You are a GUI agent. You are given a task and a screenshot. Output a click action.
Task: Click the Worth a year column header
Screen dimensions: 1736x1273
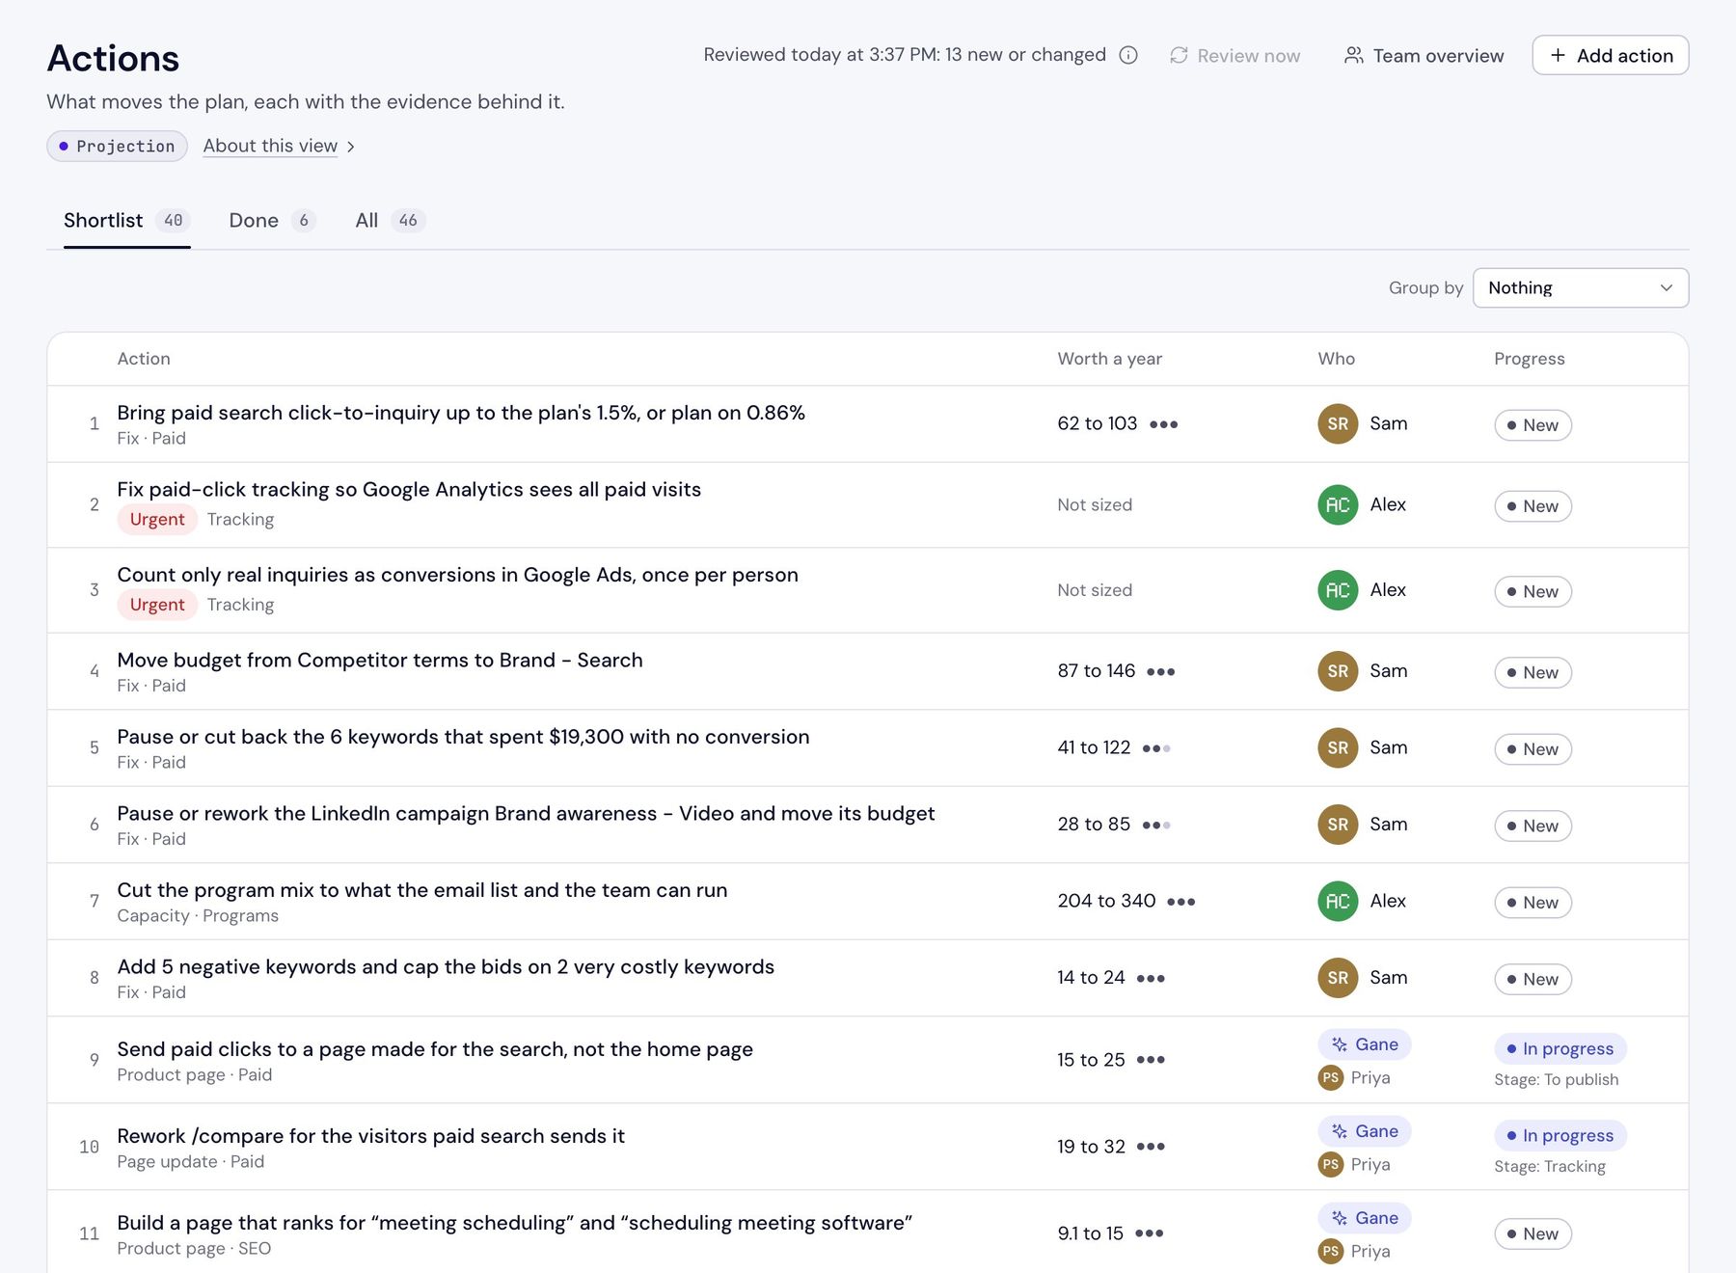coord(1109,359)
